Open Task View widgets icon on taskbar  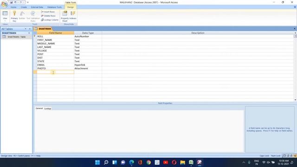pyautogui.click(x=115, y=162)
